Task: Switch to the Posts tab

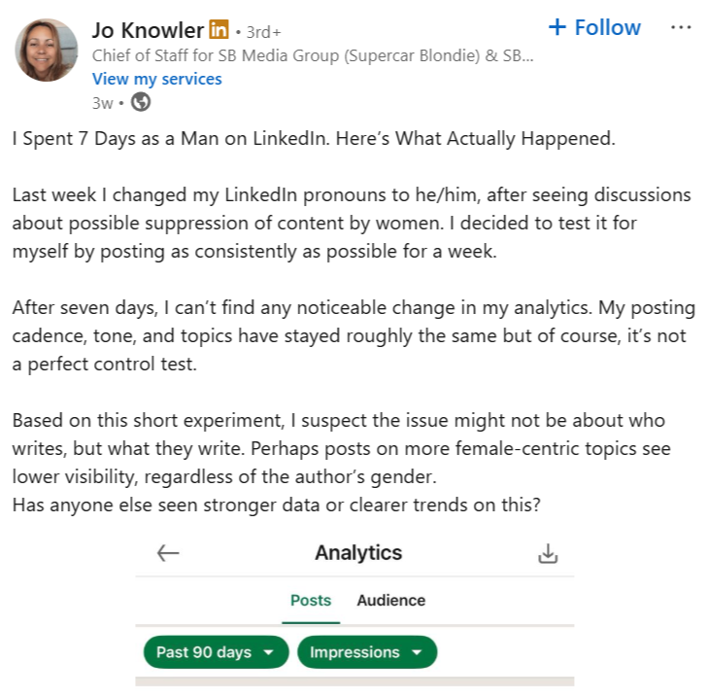Action: pyautogui.click(x=311, y=600)
